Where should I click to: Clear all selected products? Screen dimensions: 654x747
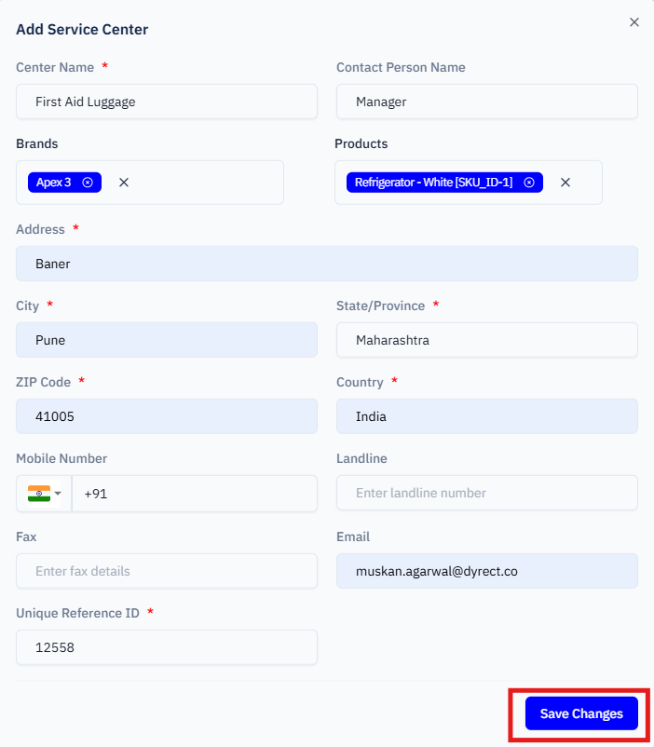(x=565, y=183)
